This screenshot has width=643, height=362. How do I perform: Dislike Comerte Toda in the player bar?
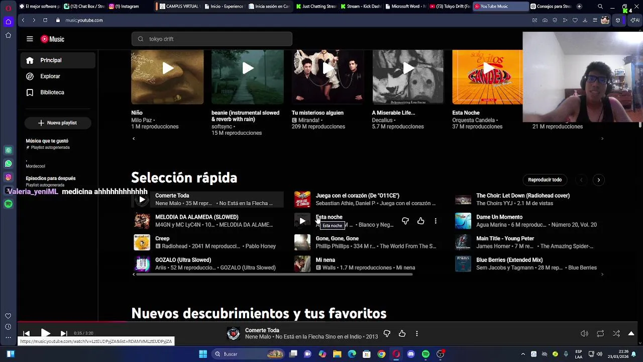[x=387, y=333]
